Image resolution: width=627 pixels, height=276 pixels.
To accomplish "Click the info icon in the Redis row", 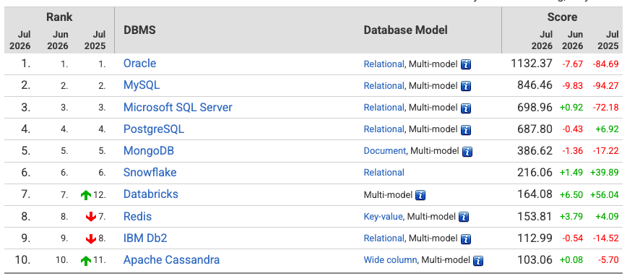I will click(x=464, y=217).
